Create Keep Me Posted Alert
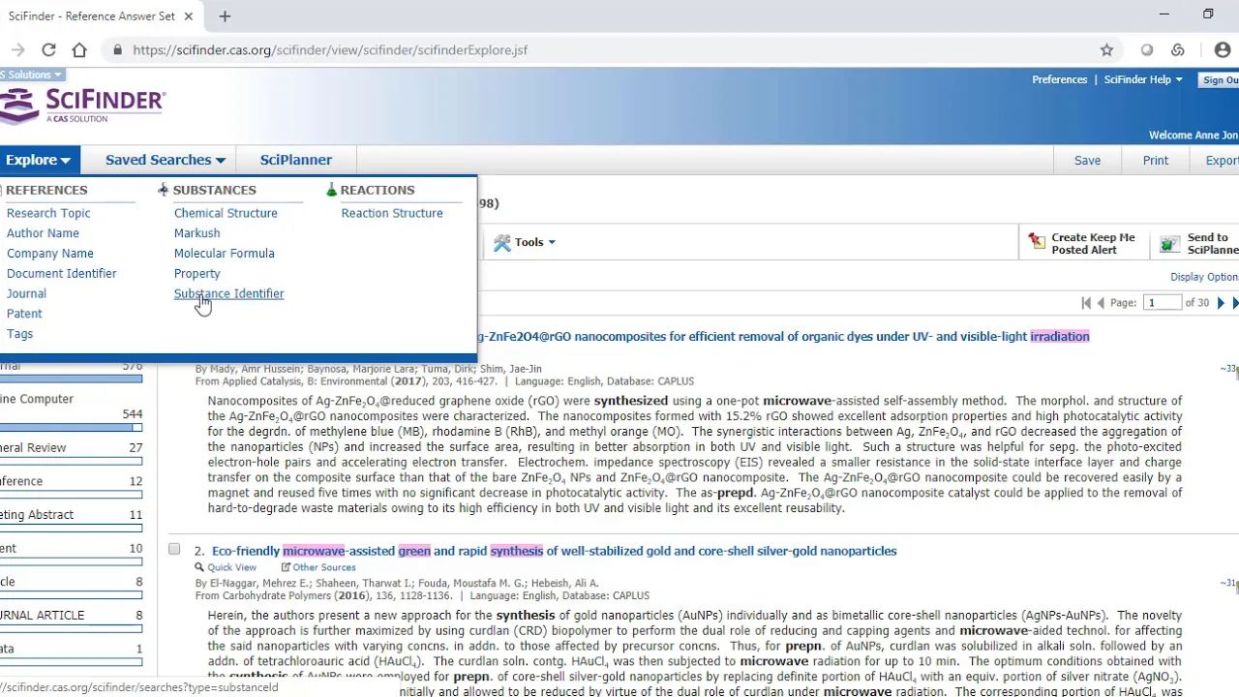1239x697 pixels. [x=1093, y=243]
